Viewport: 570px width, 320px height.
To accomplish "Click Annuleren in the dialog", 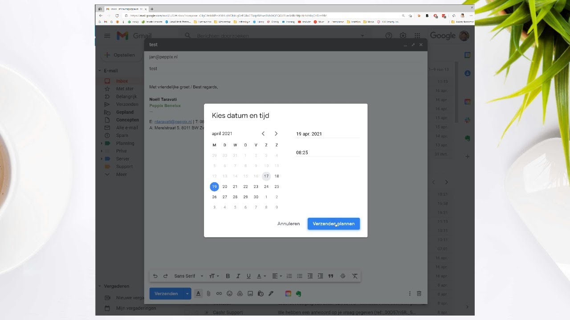I will tap(289, 224).
